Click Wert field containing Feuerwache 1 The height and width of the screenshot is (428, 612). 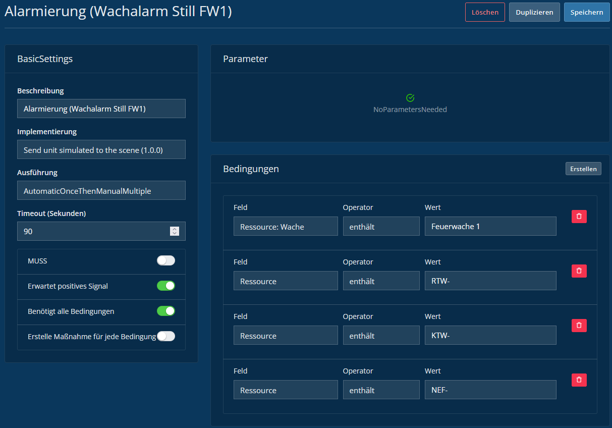click(490, 227)
